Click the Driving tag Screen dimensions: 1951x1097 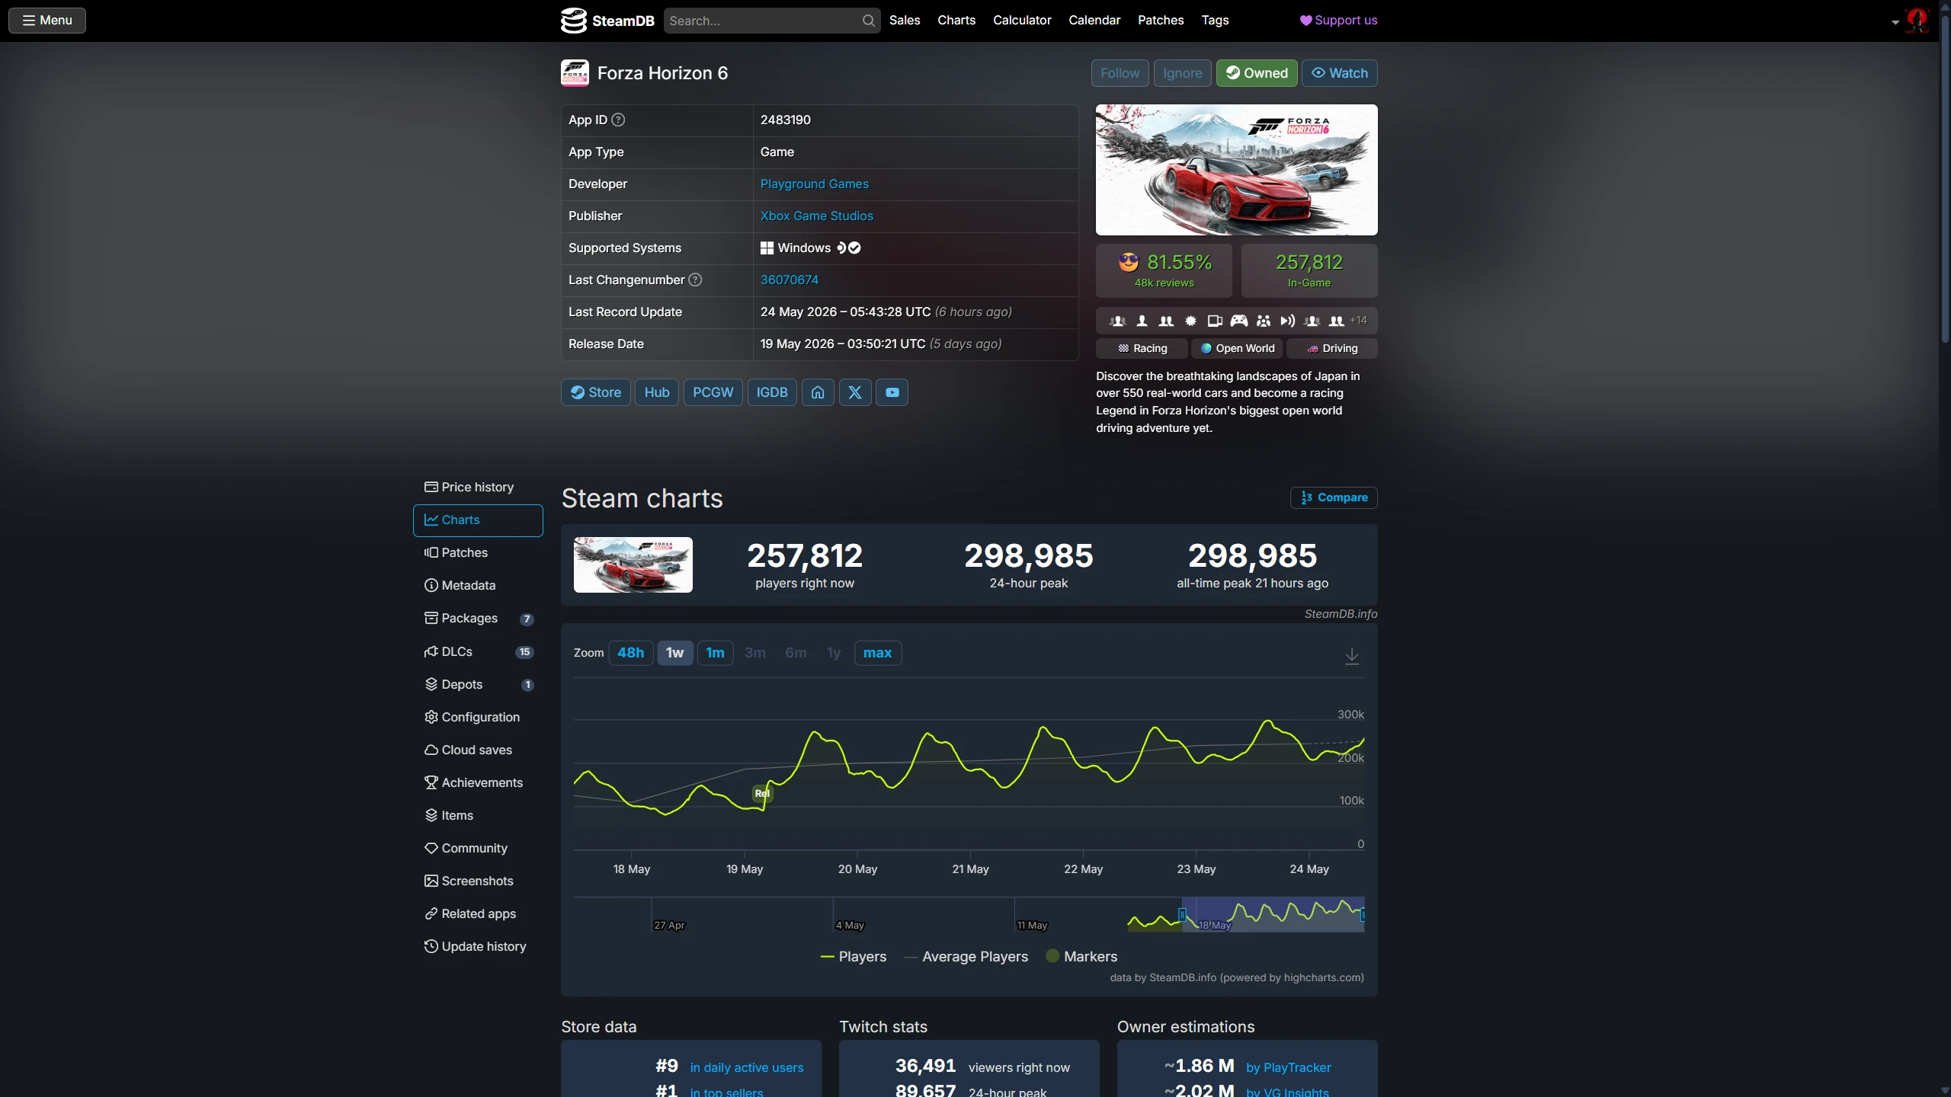1332,348
